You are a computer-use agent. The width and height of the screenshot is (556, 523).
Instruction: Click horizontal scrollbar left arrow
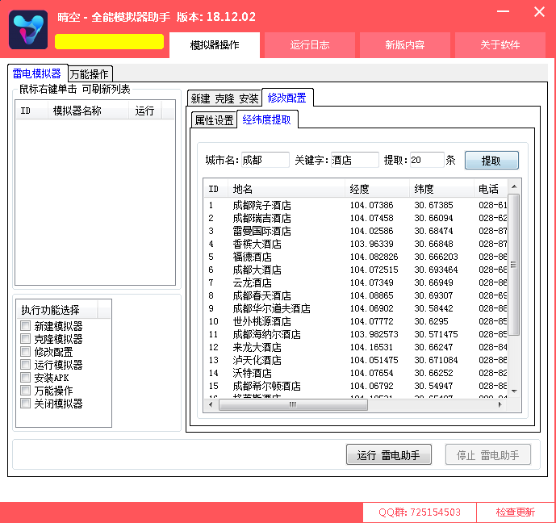coord(211,404)
